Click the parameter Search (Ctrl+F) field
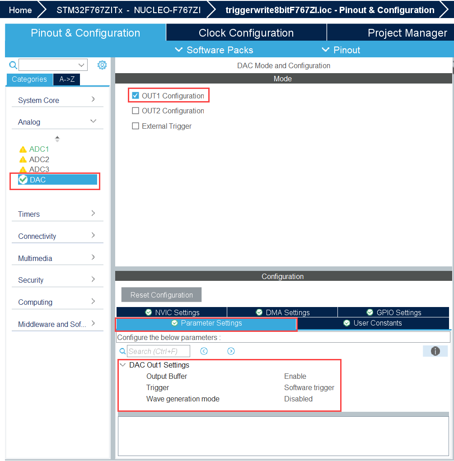Viewport: 454px width, 461px height. 158,351
